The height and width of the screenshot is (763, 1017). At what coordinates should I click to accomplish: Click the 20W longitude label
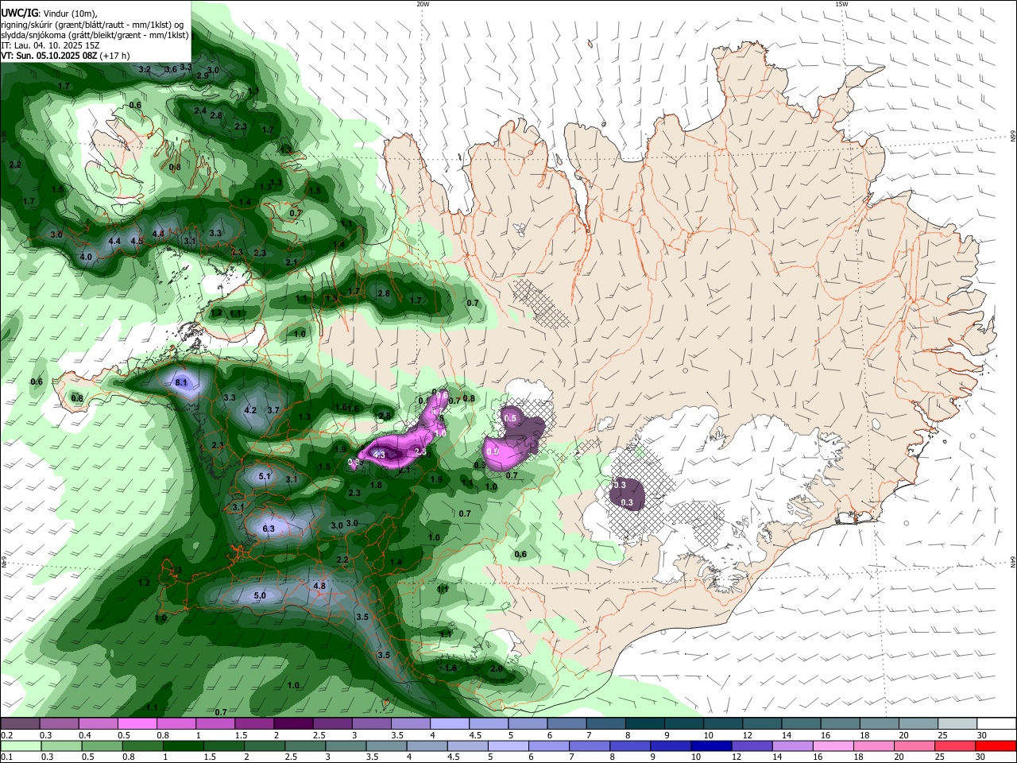pyautogui.click(x=423, y=4)
